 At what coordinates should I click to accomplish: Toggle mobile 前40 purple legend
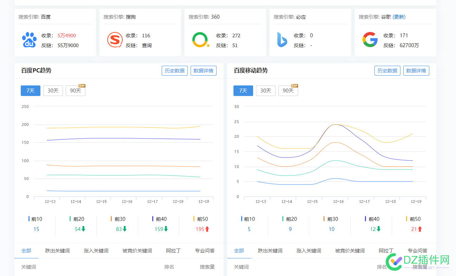click(372, 219)
